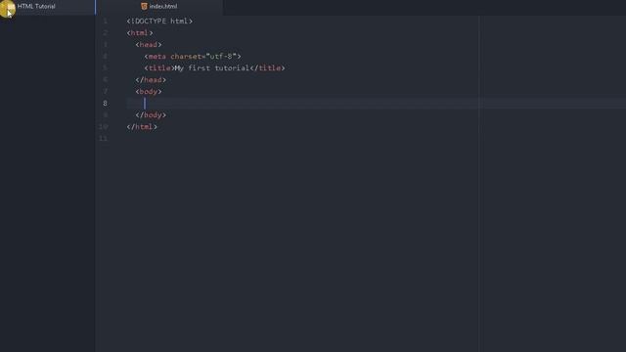The height and width of the screenshot is (352, 626).
Task: Click the closing </html> tag
Action: (x=142, y=127)
